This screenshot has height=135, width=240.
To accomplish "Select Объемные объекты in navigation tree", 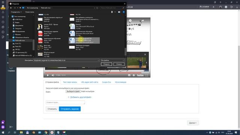I will [x=22, y=37].
